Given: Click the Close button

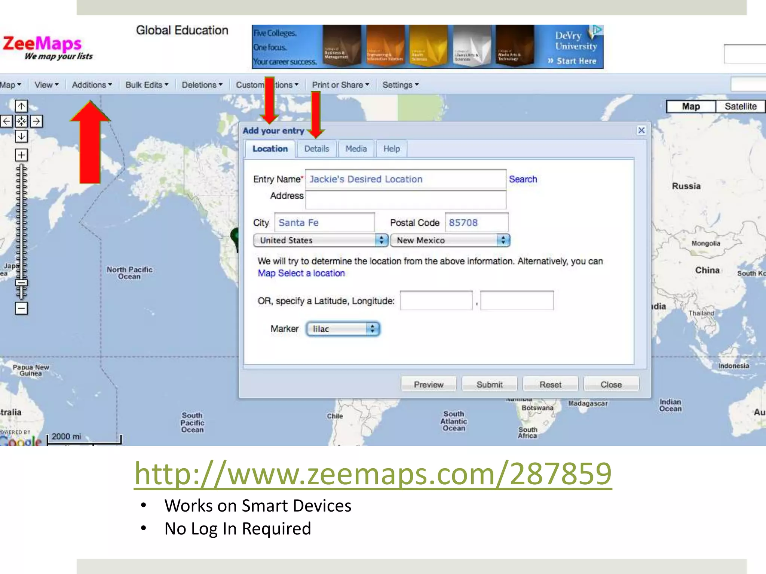Looking at the screenshot, I should click(611, 384).
